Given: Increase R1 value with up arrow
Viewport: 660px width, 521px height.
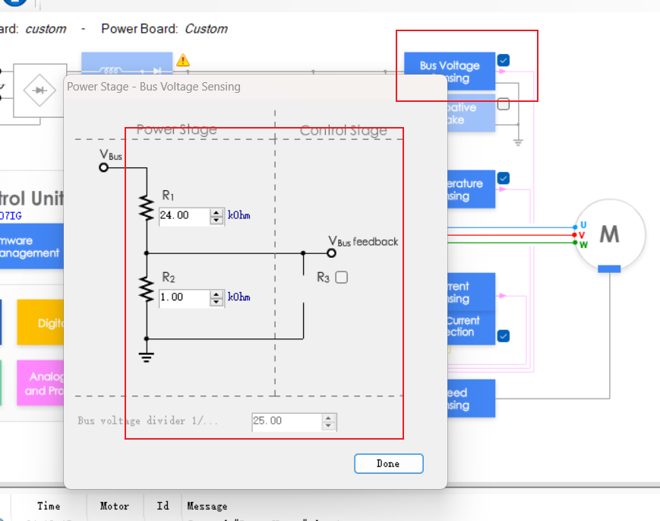Looking at the screenshot, I should 216,211.
